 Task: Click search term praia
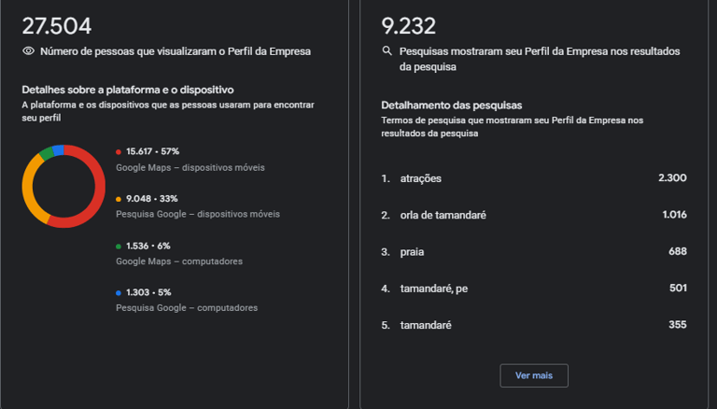[412, 252]
